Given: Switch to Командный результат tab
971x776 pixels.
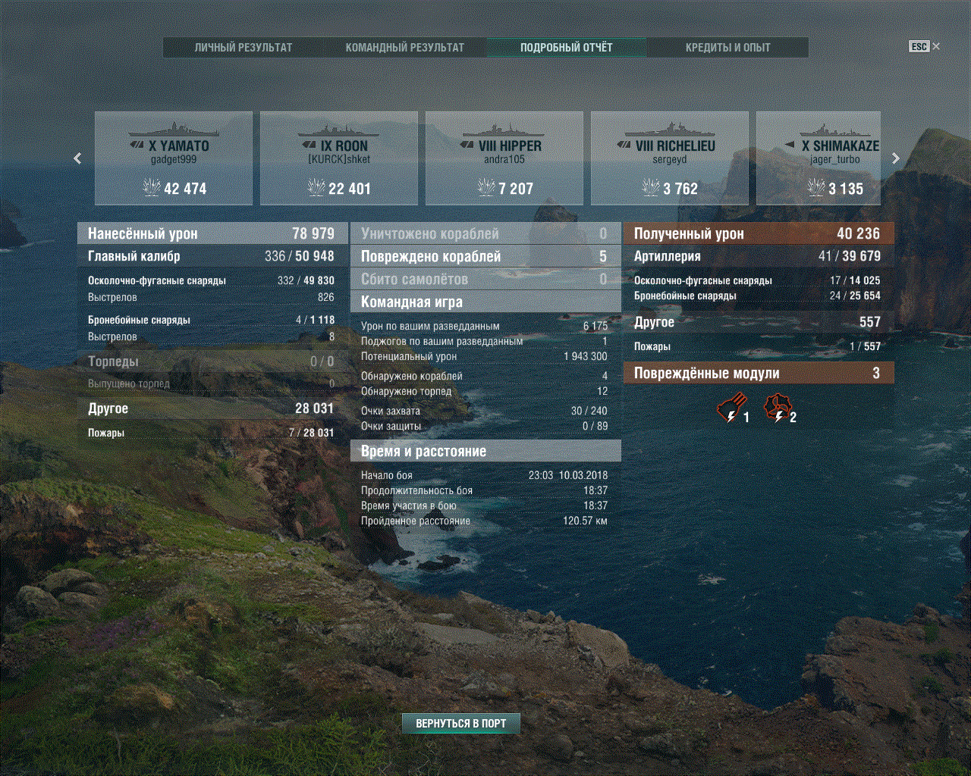Looking at the screenshot, I should [404, 47].
